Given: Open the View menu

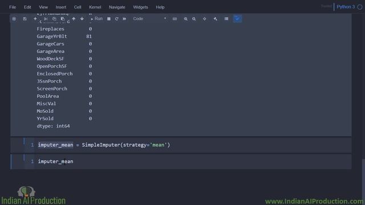Looking at the screenshot, I should click(43, 7).
